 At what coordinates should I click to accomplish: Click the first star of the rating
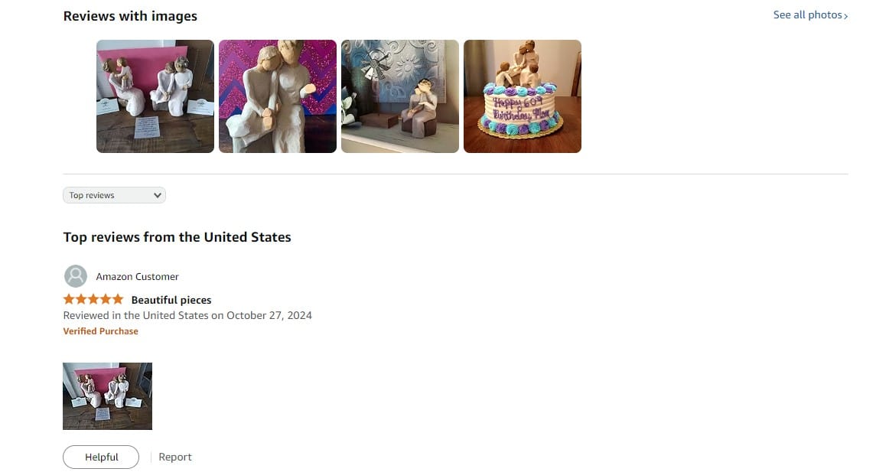(x=69, y=299)
